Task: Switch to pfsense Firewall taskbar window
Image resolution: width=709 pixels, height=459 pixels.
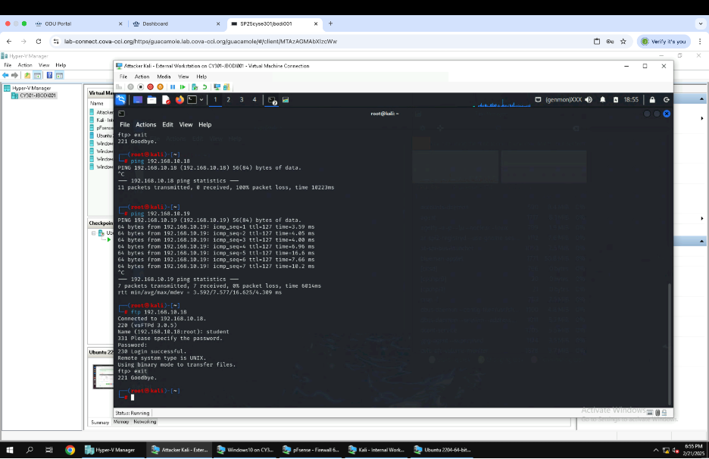Action: pyautogui.click(x=311, y=449)
